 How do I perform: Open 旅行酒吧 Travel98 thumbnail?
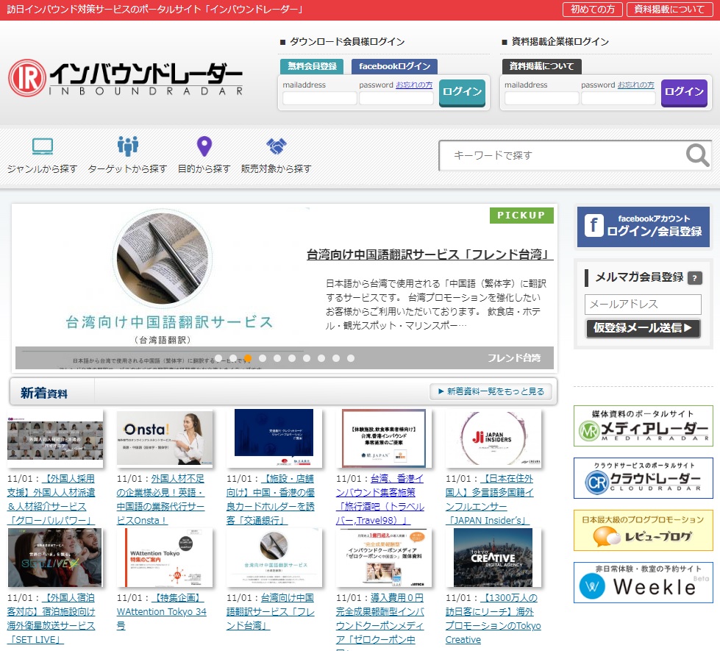coord(384,438)
